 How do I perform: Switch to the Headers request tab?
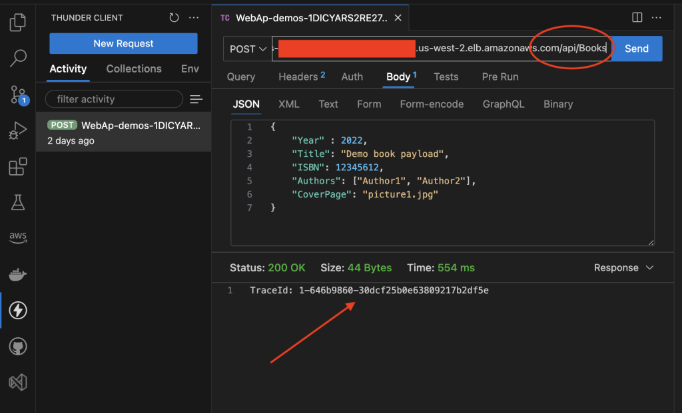(297, 76)
